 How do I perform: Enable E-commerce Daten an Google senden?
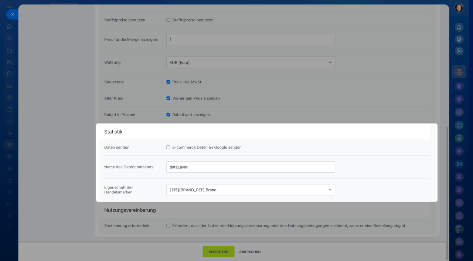[169, 147]
